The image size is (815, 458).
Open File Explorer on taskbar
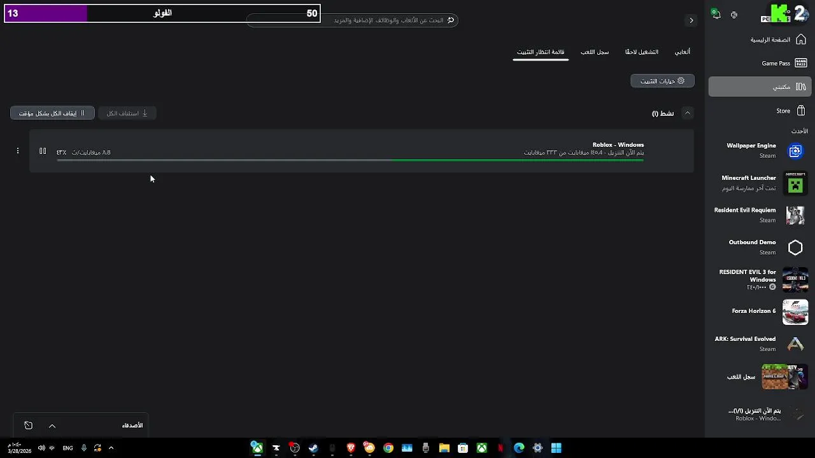(444, 448)
